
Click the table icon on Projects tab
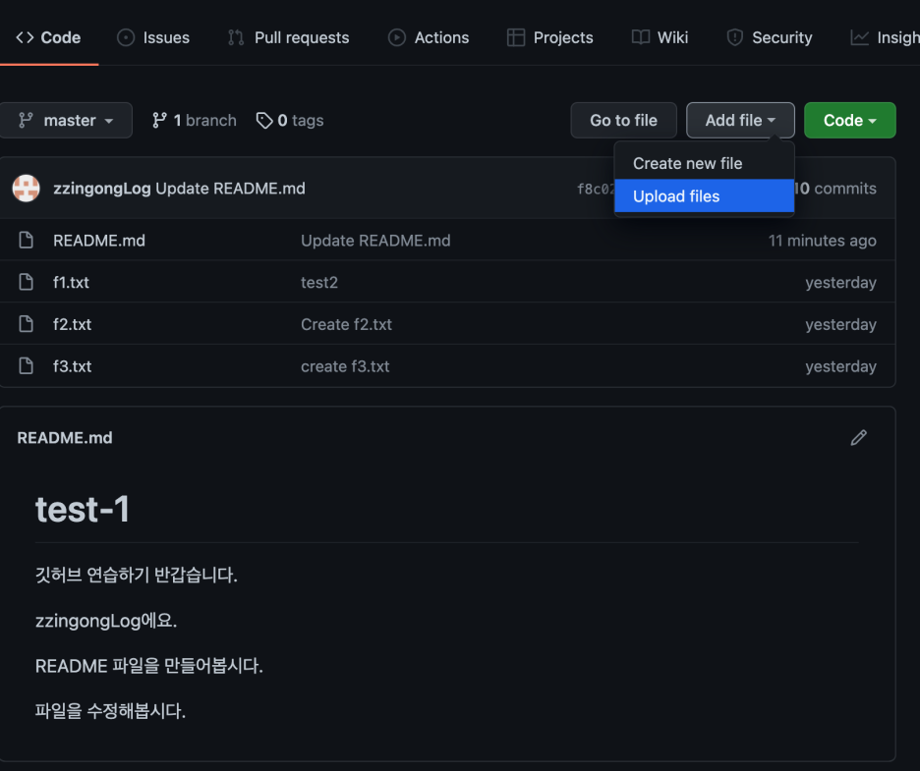(516, 37)
